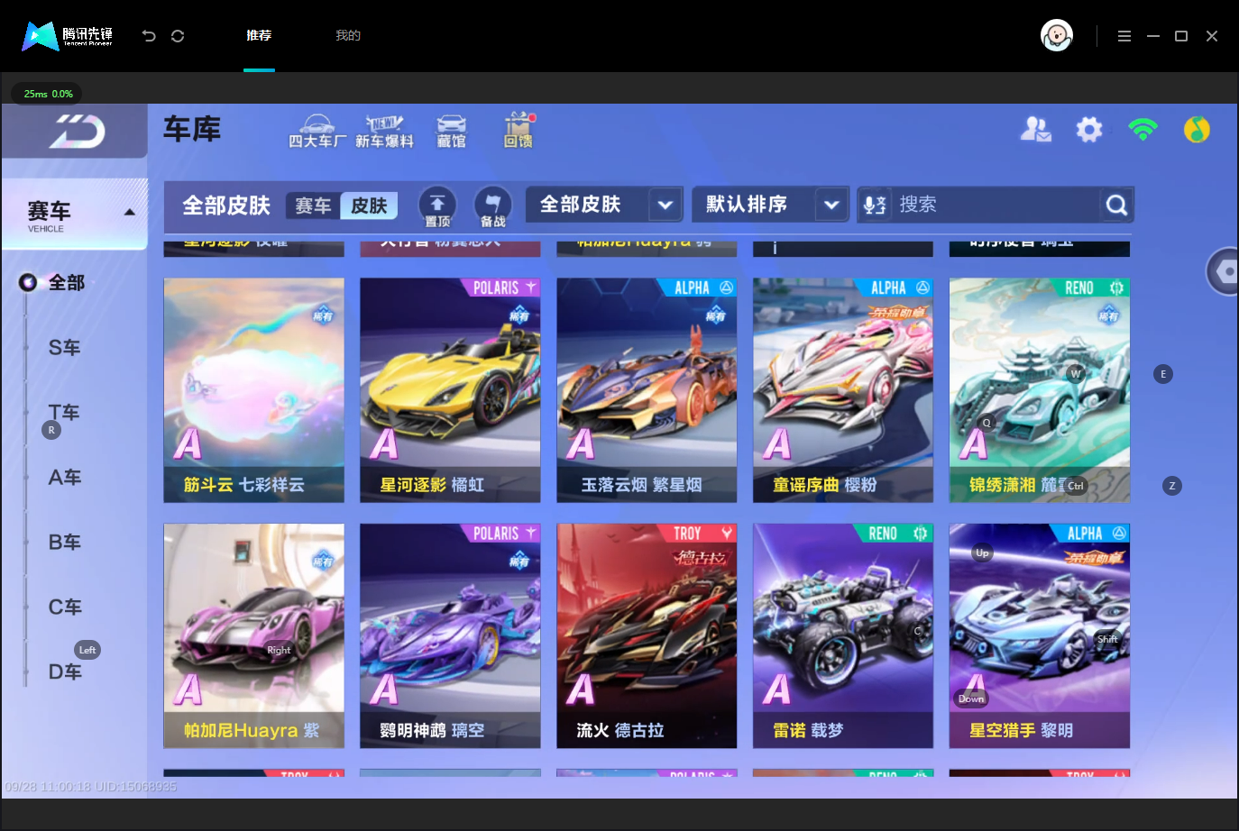
Task: Click the 全部皮肤 heading label
Action: (x=226, y=205)
